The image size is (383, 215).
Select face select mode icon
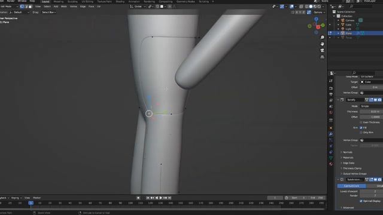pos(31,7)
